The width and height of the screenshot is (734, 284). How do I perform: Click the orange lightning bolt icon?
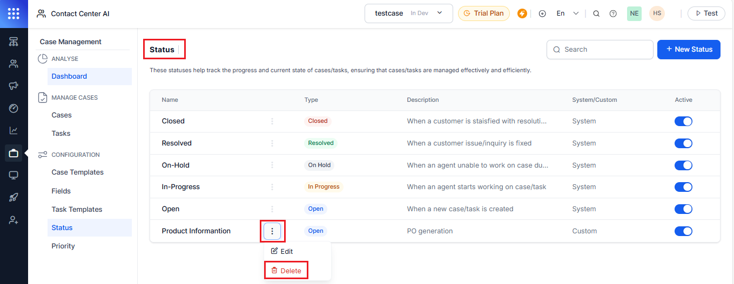tap(522, 13)
